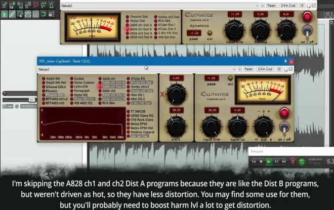
Task: Click the distX knob
Action: 176,127
